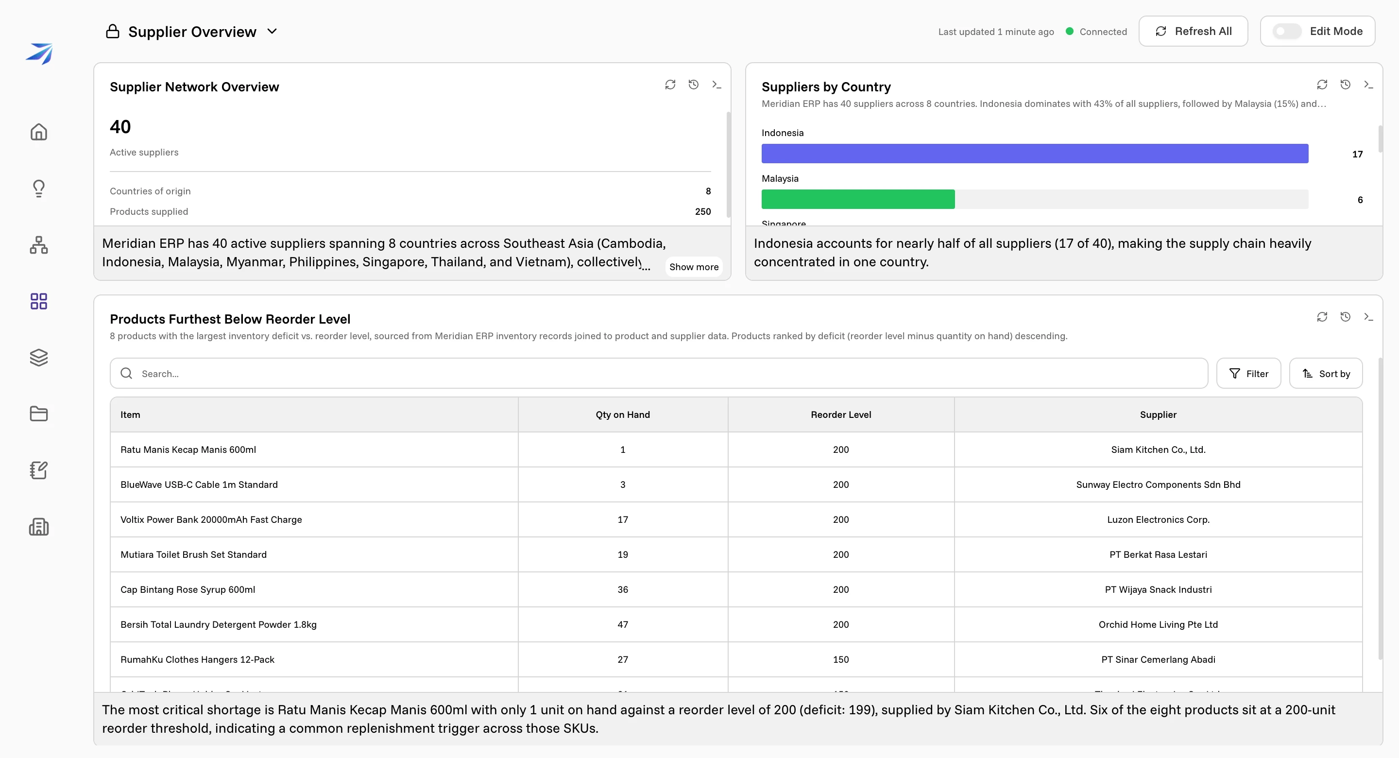Click the Reorder Level column header
This screenshot has width=1399, height=758.
click(x=841, y=414)
